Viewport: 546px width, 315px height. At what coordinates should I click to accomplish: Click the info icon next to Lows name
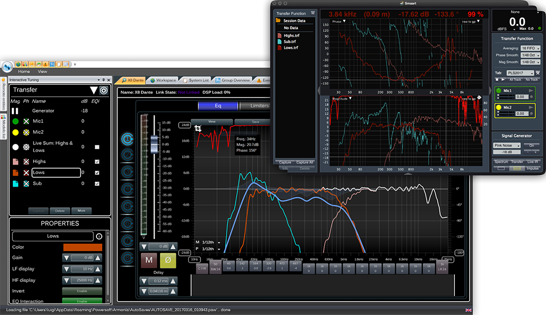point(99,236)
